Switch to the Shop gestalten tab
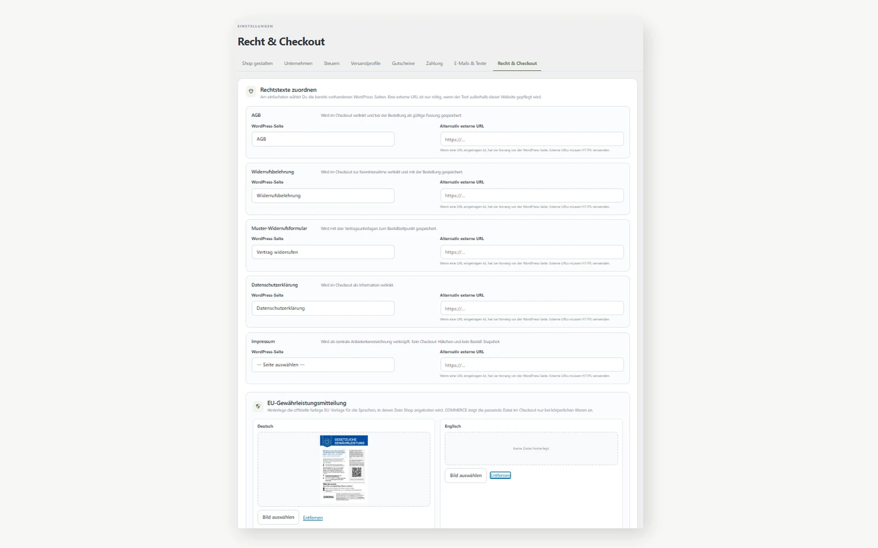The height and width of the screenshot is (548, 878). pyautogui.click(x=257, y=64)
